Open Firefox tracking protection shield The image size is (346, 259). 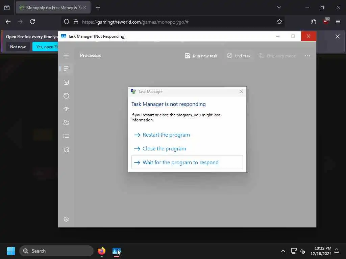coord(67,22)
